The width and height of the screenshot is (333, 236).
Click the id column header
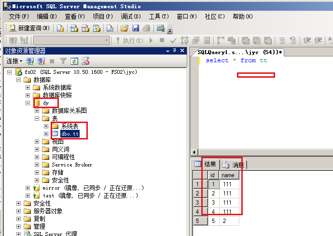213,175
